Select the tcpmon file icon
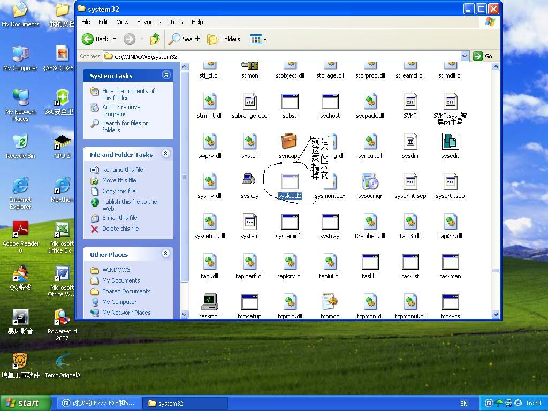Image resolution: width=548 pixels, height=411 pixels. tap(330, 302)
